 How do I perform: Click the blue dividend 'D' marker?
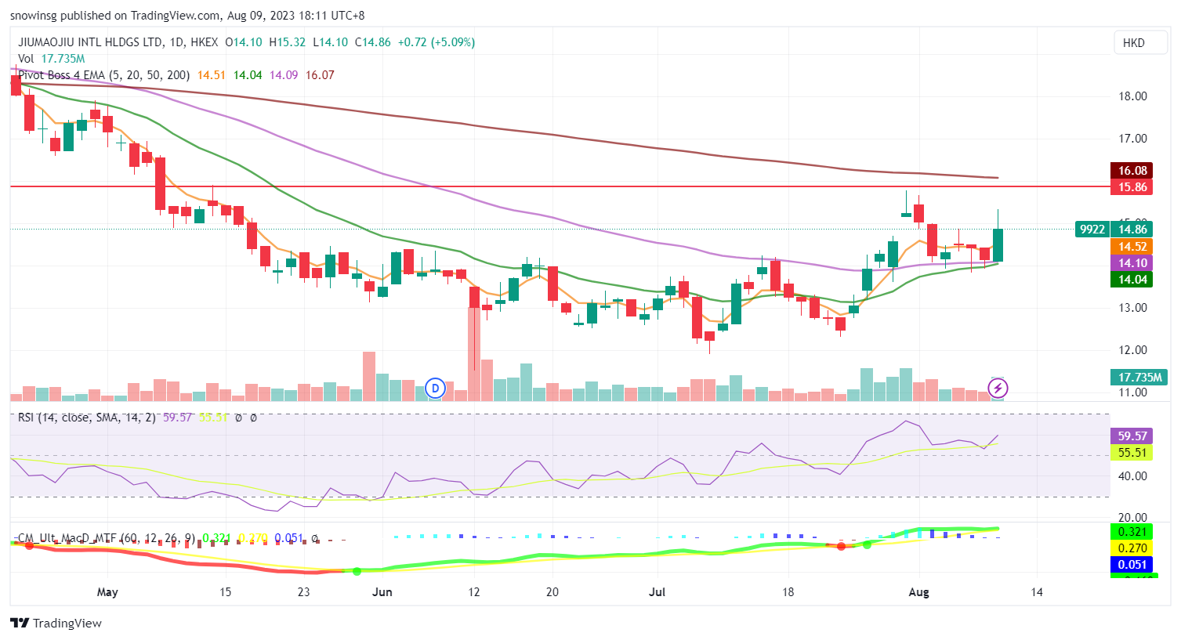tap(435, 388)
